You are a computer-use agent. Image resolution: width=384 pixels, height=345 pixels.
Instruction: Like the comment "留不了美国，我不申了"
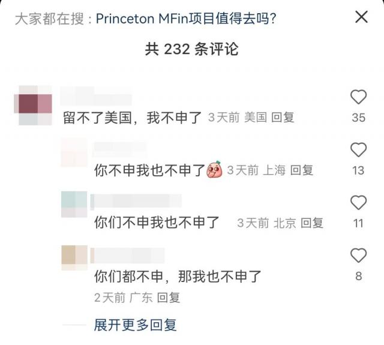358,97
